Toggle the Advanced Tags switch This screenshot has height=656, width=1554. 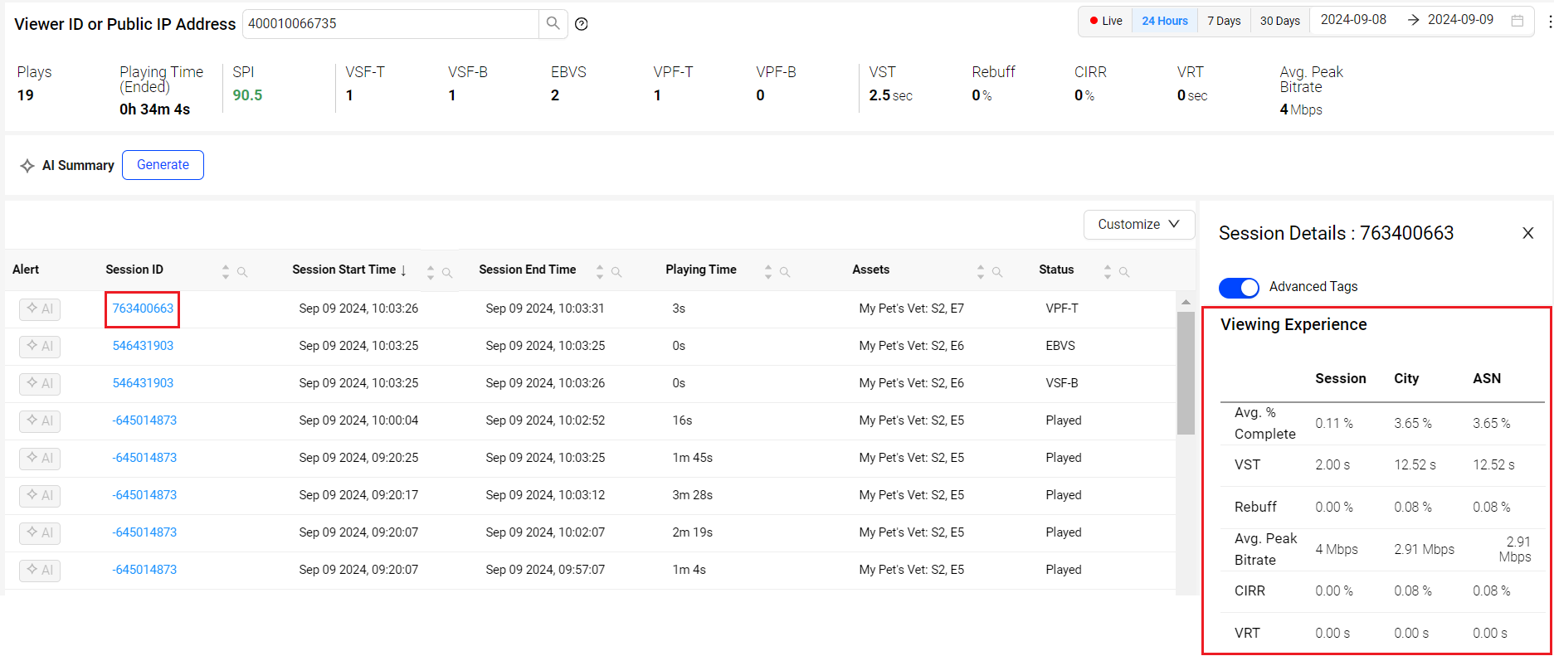[x=1239, y=287]
